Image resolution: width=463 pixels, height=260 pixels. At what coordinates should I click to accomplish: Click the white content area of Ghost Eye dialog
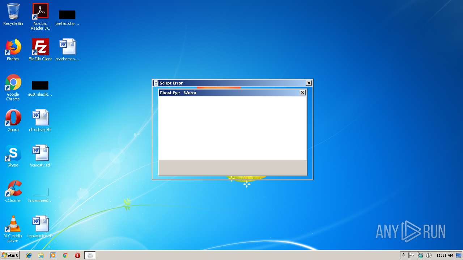[x=233, y=128]
